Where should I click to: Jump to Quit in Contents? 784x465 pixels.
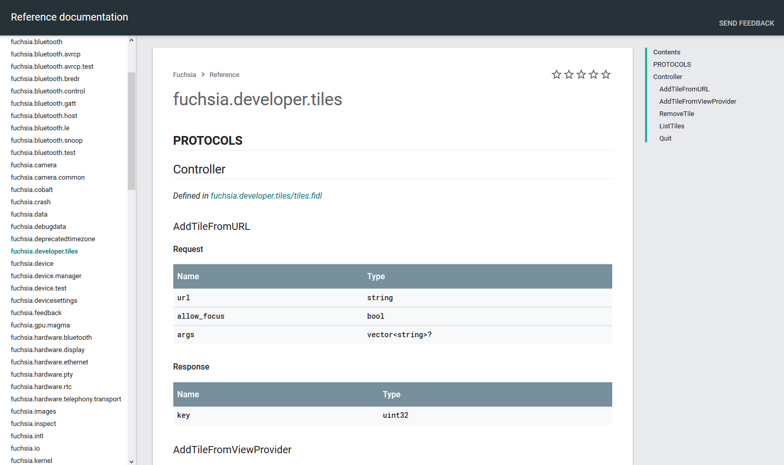665,138
